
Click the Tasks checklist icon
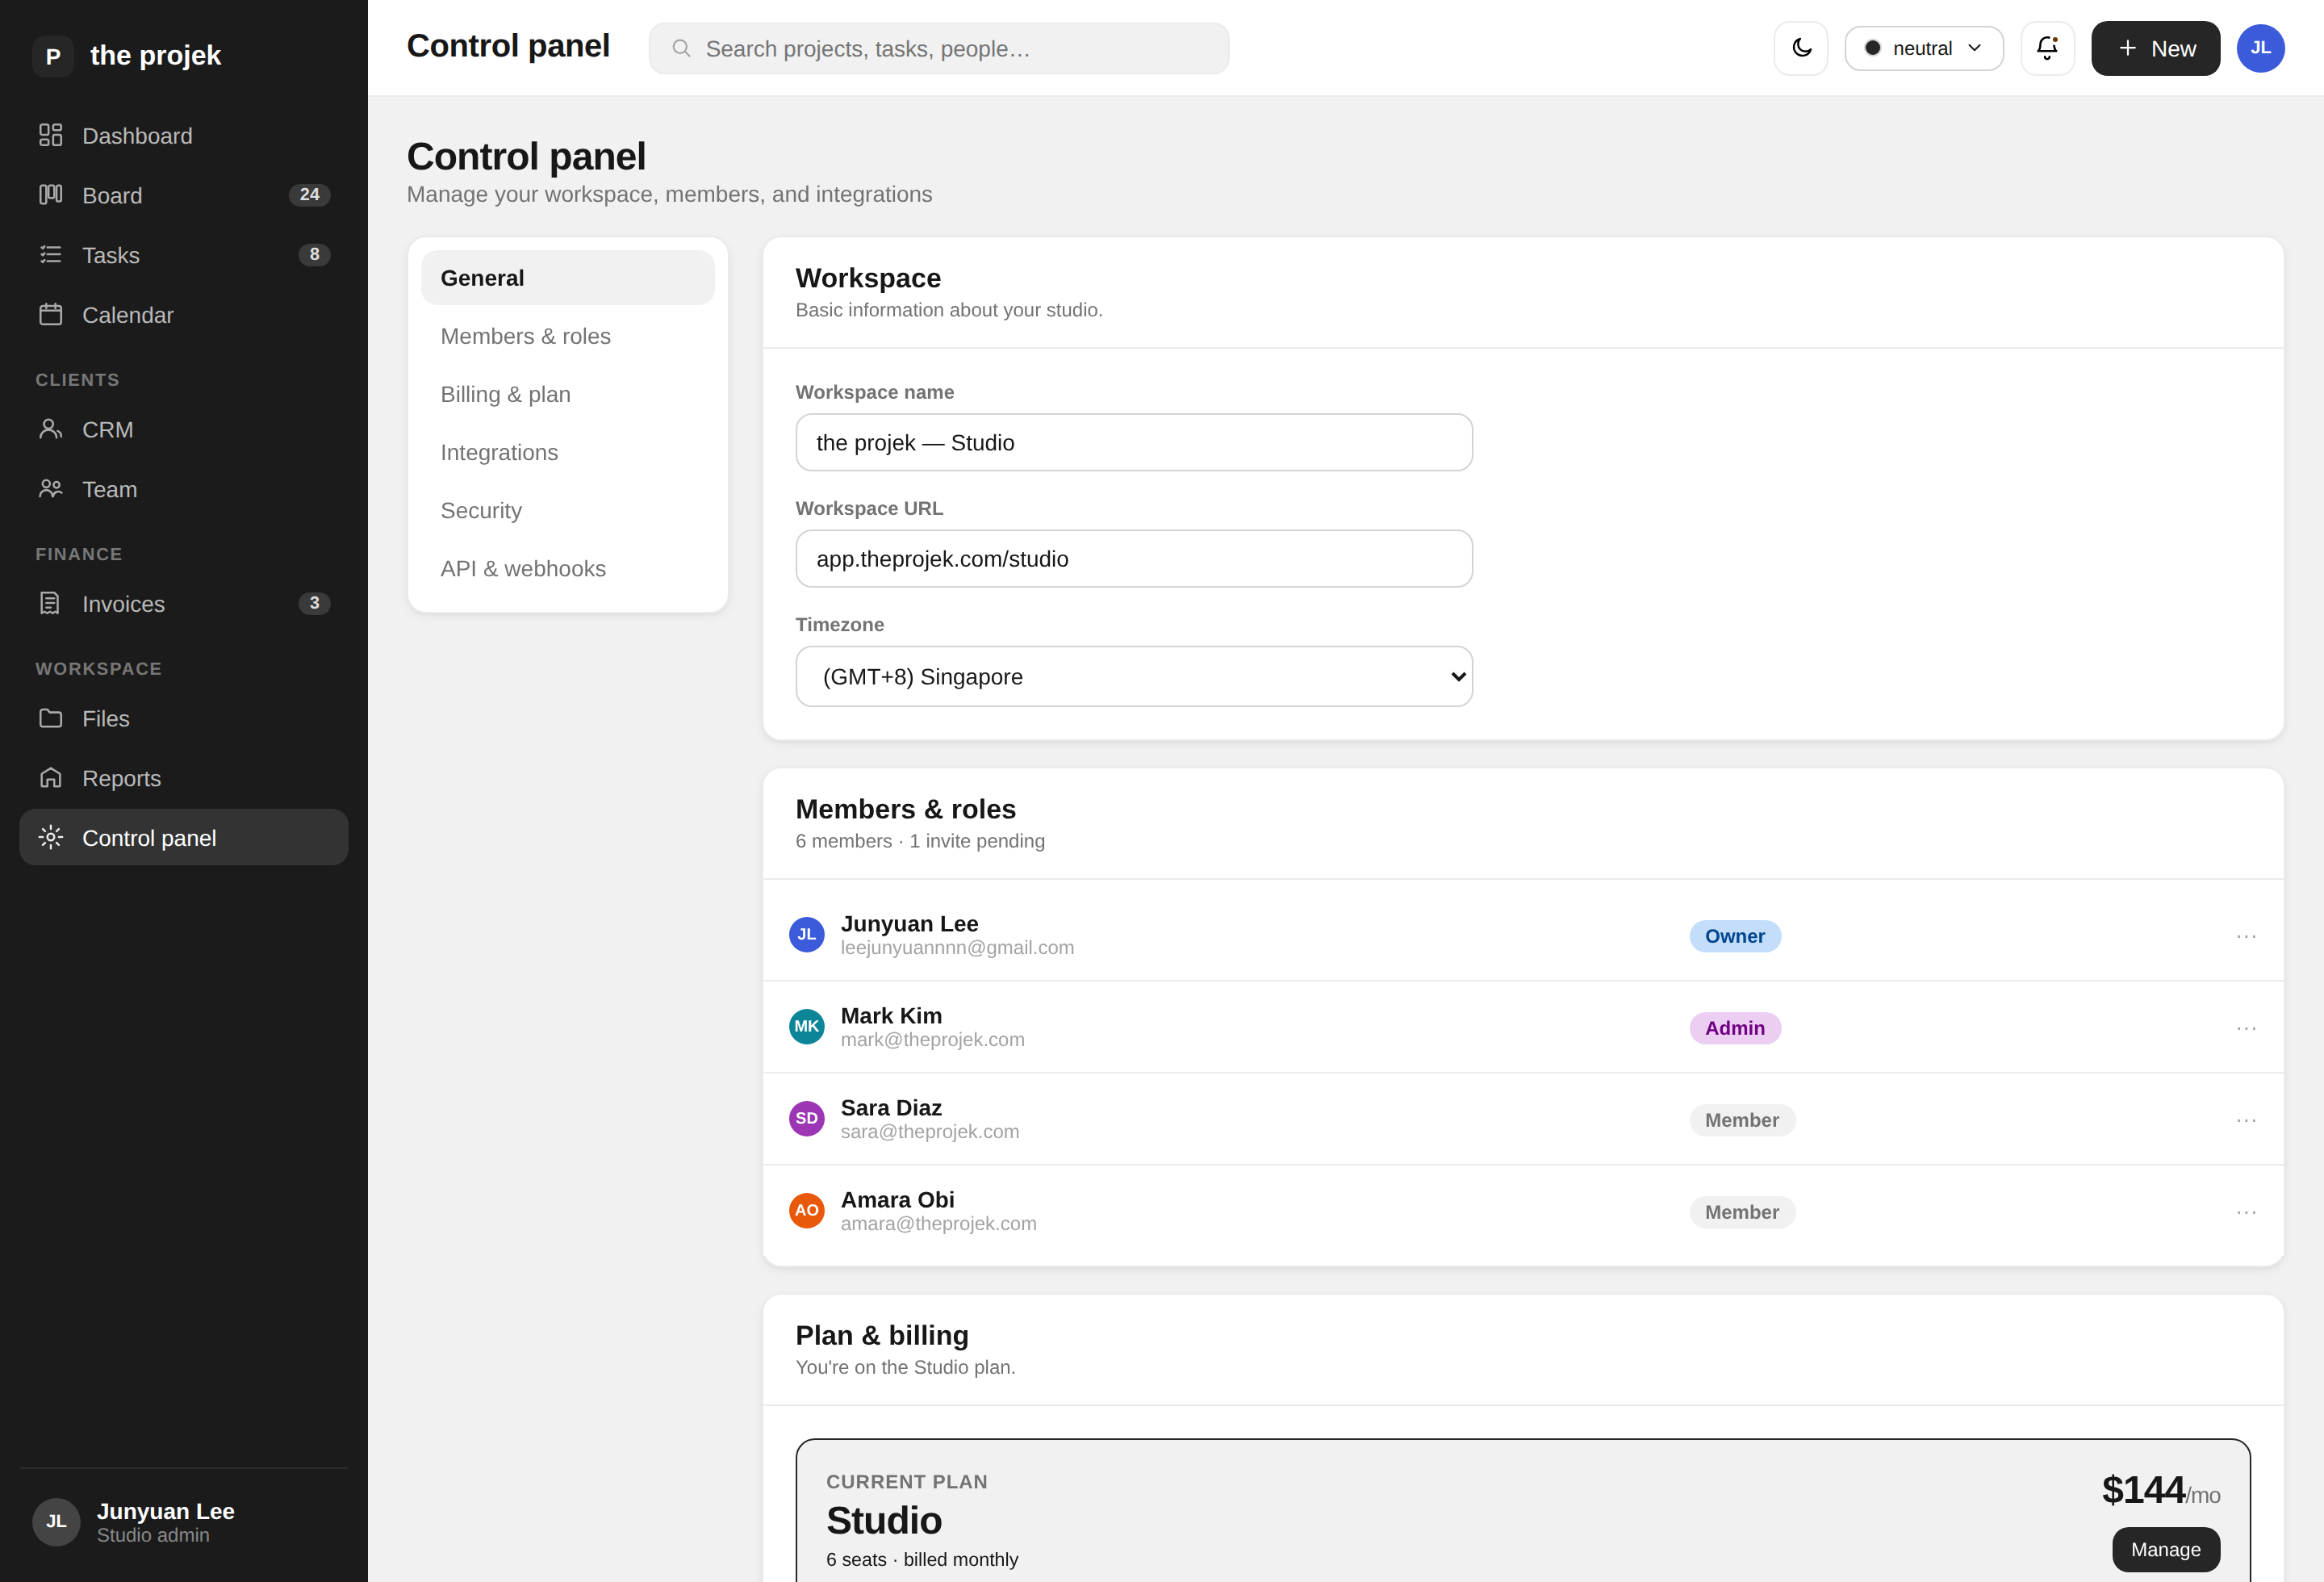coord(51,255)
